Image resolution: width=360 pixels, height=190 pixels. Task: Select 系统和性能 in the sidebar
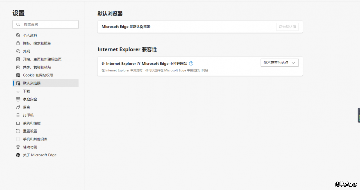click(32, 123)
